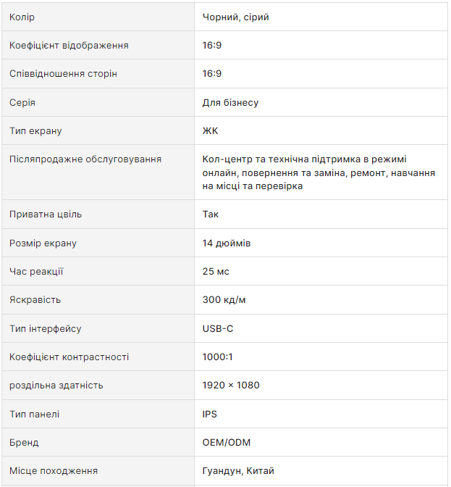Screen dimensions: 451x487
Task: Select the "USB-C" interface type value
Action: (x=218, y=329)
